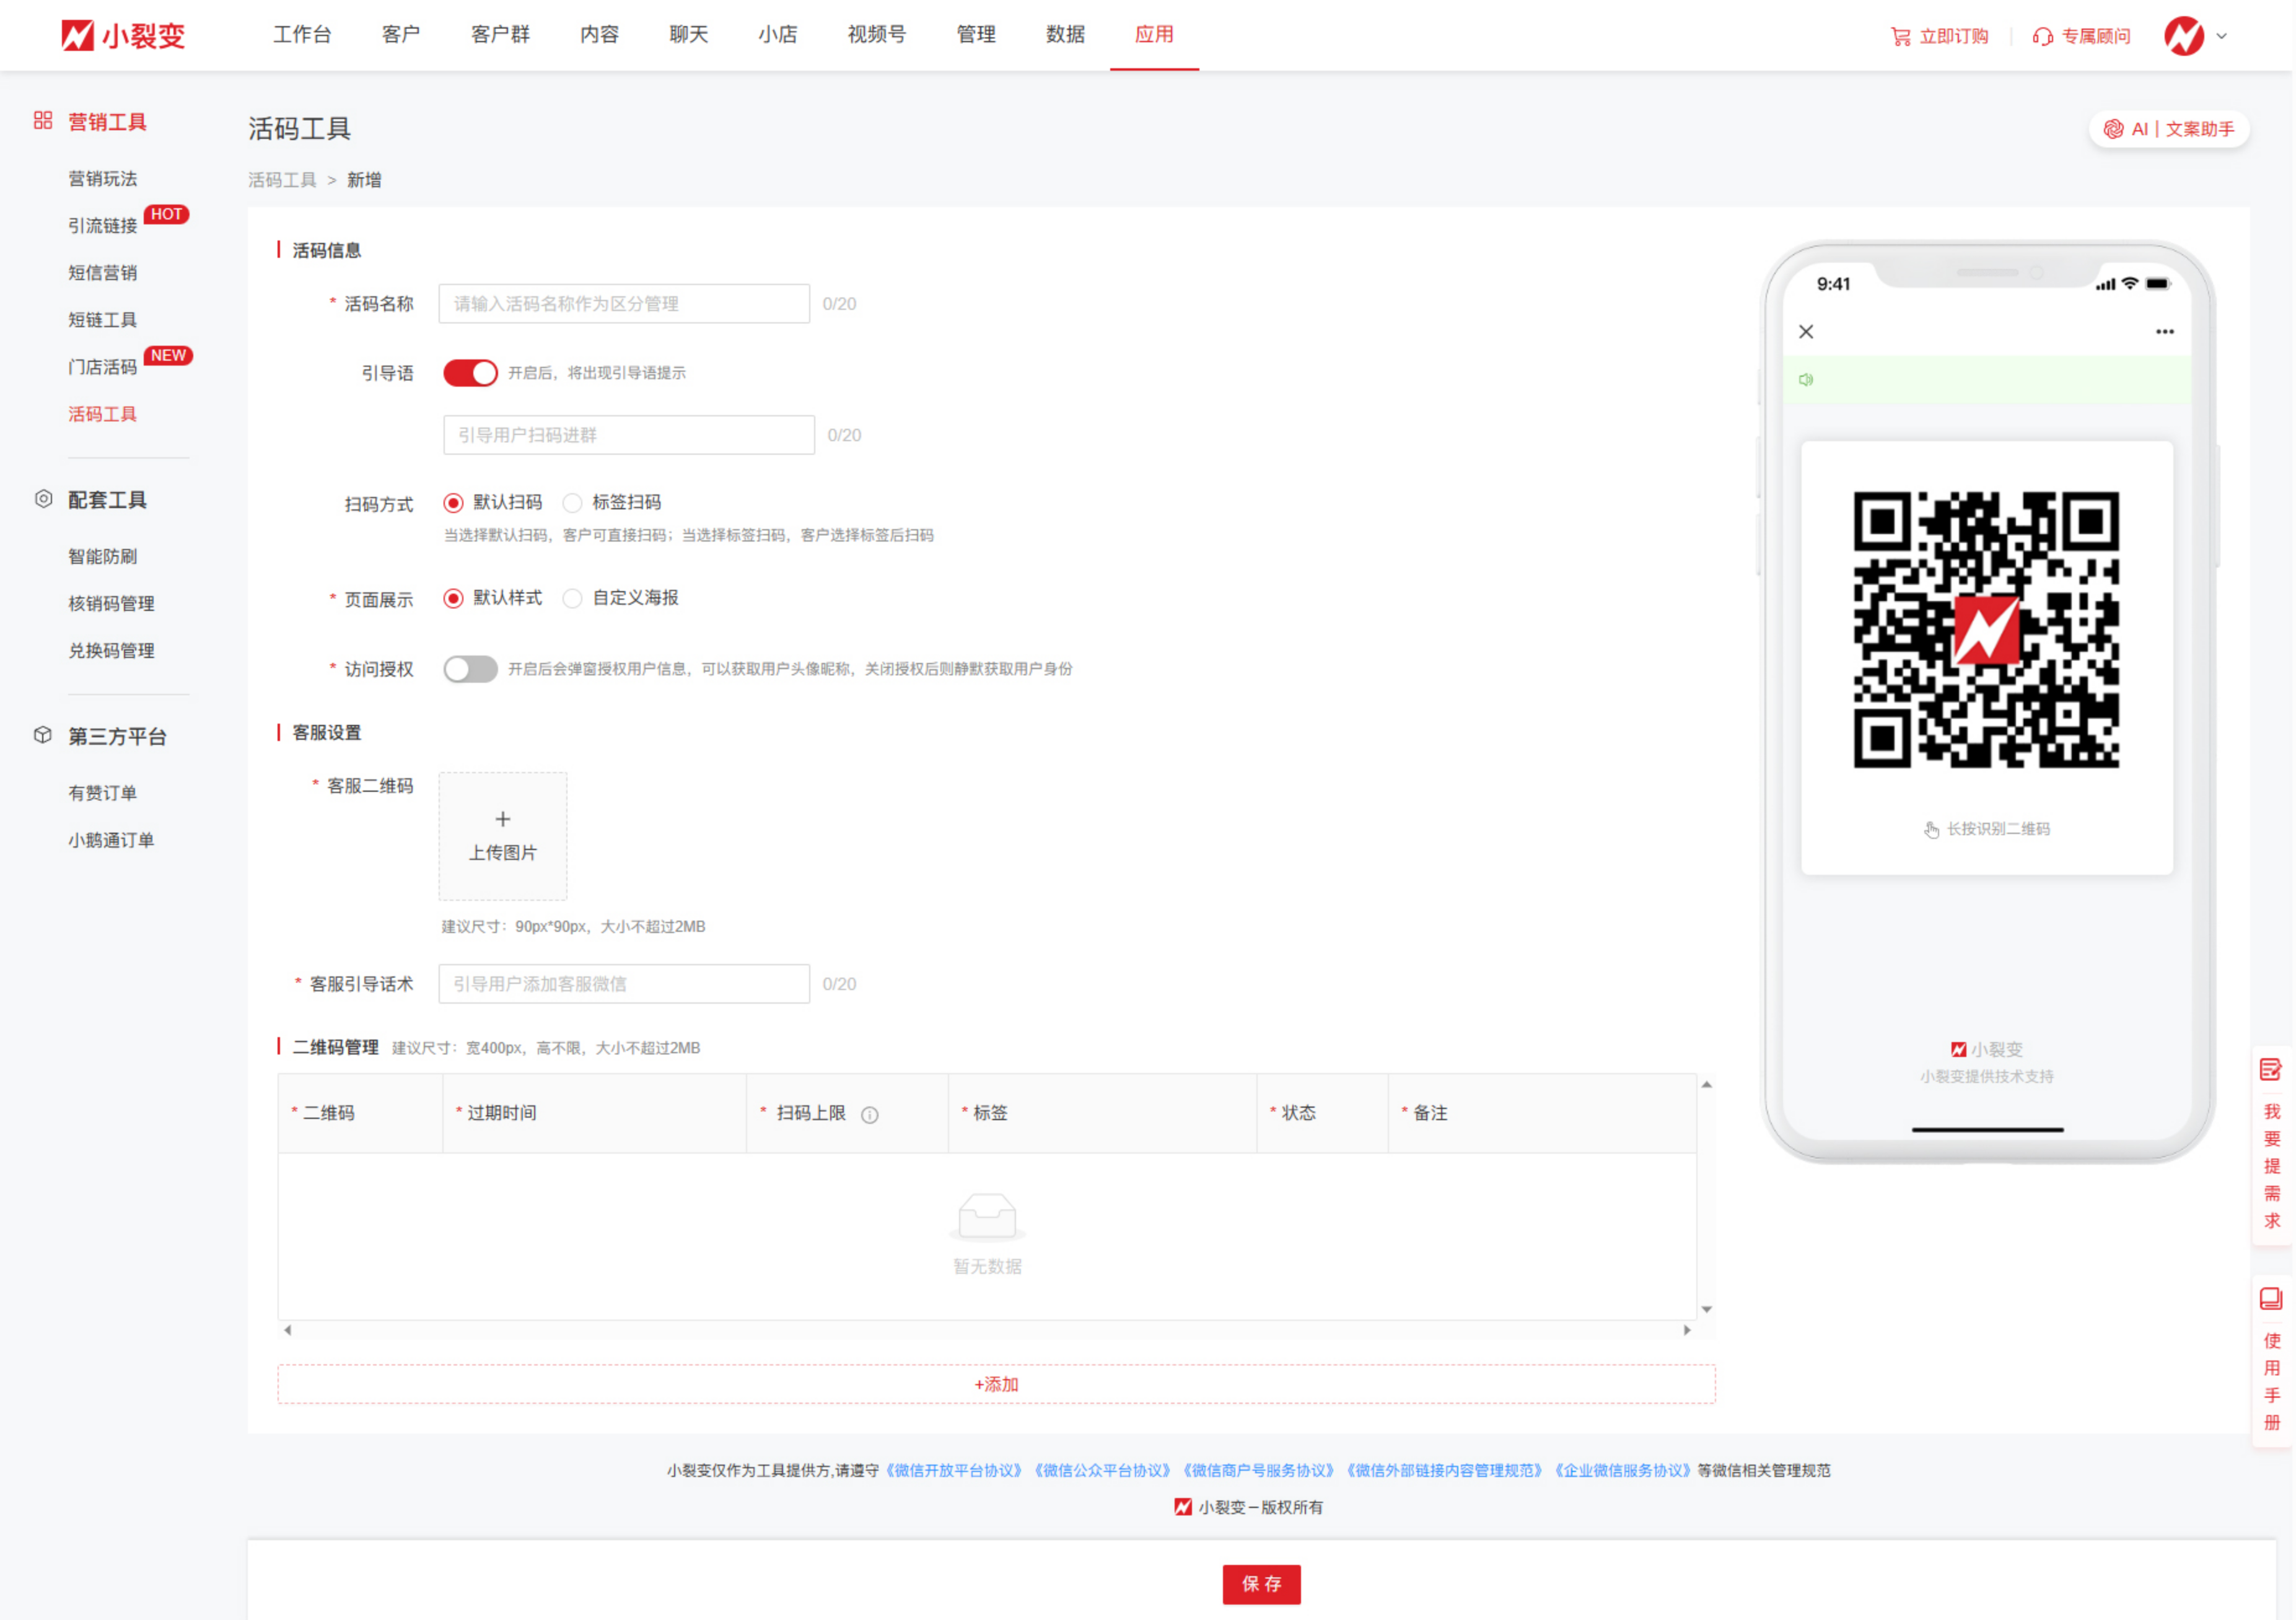This screenshot has width=2296, height=1620.
Task: Open the 工作台 top menu
Action: coord(302,35)
